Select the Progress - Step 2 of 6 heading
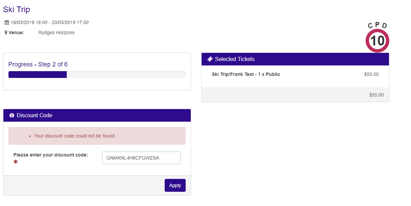The image size is (411, 206). point(38,64)
